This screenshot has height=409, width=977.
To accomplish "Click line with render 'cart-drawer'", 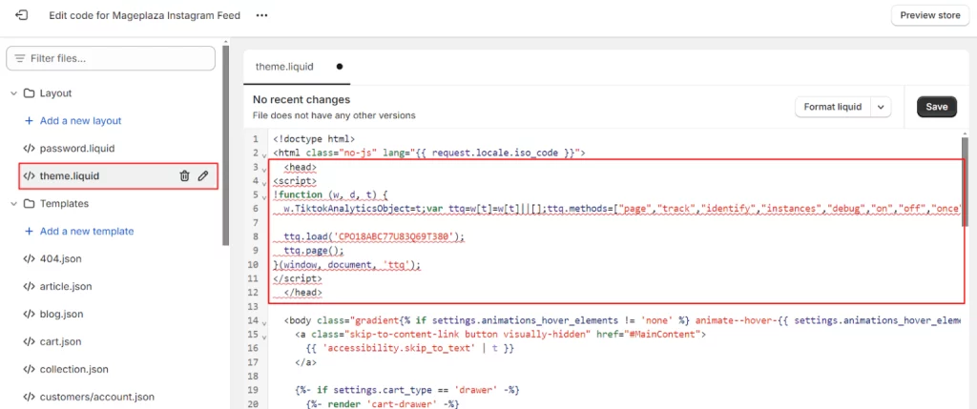I will click(x=382, y=404).
